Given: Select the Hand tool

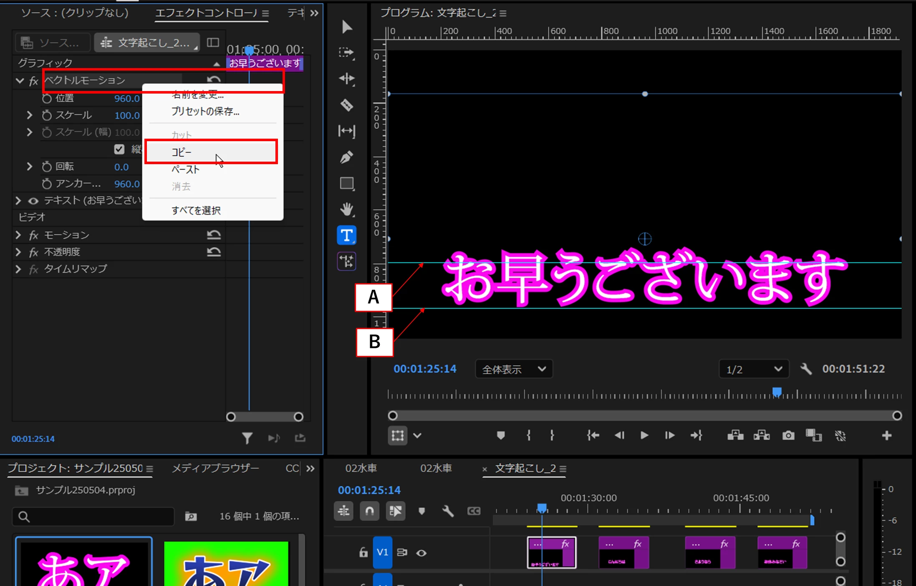Looking at the screenshot, I should tap(346, 209).
